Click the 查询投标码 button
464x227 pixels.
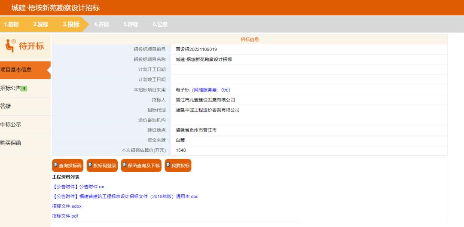coord(68,166)
